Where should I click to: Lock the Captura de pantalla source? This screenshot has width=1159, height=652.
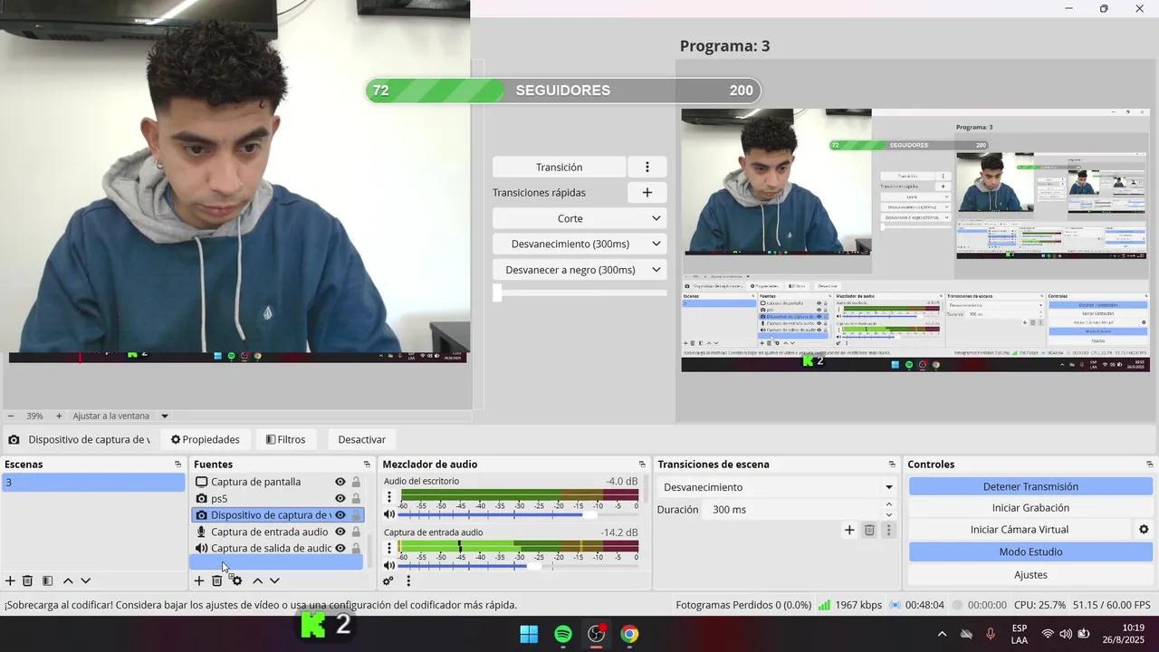pyautogui.click(x=356, y=482)
